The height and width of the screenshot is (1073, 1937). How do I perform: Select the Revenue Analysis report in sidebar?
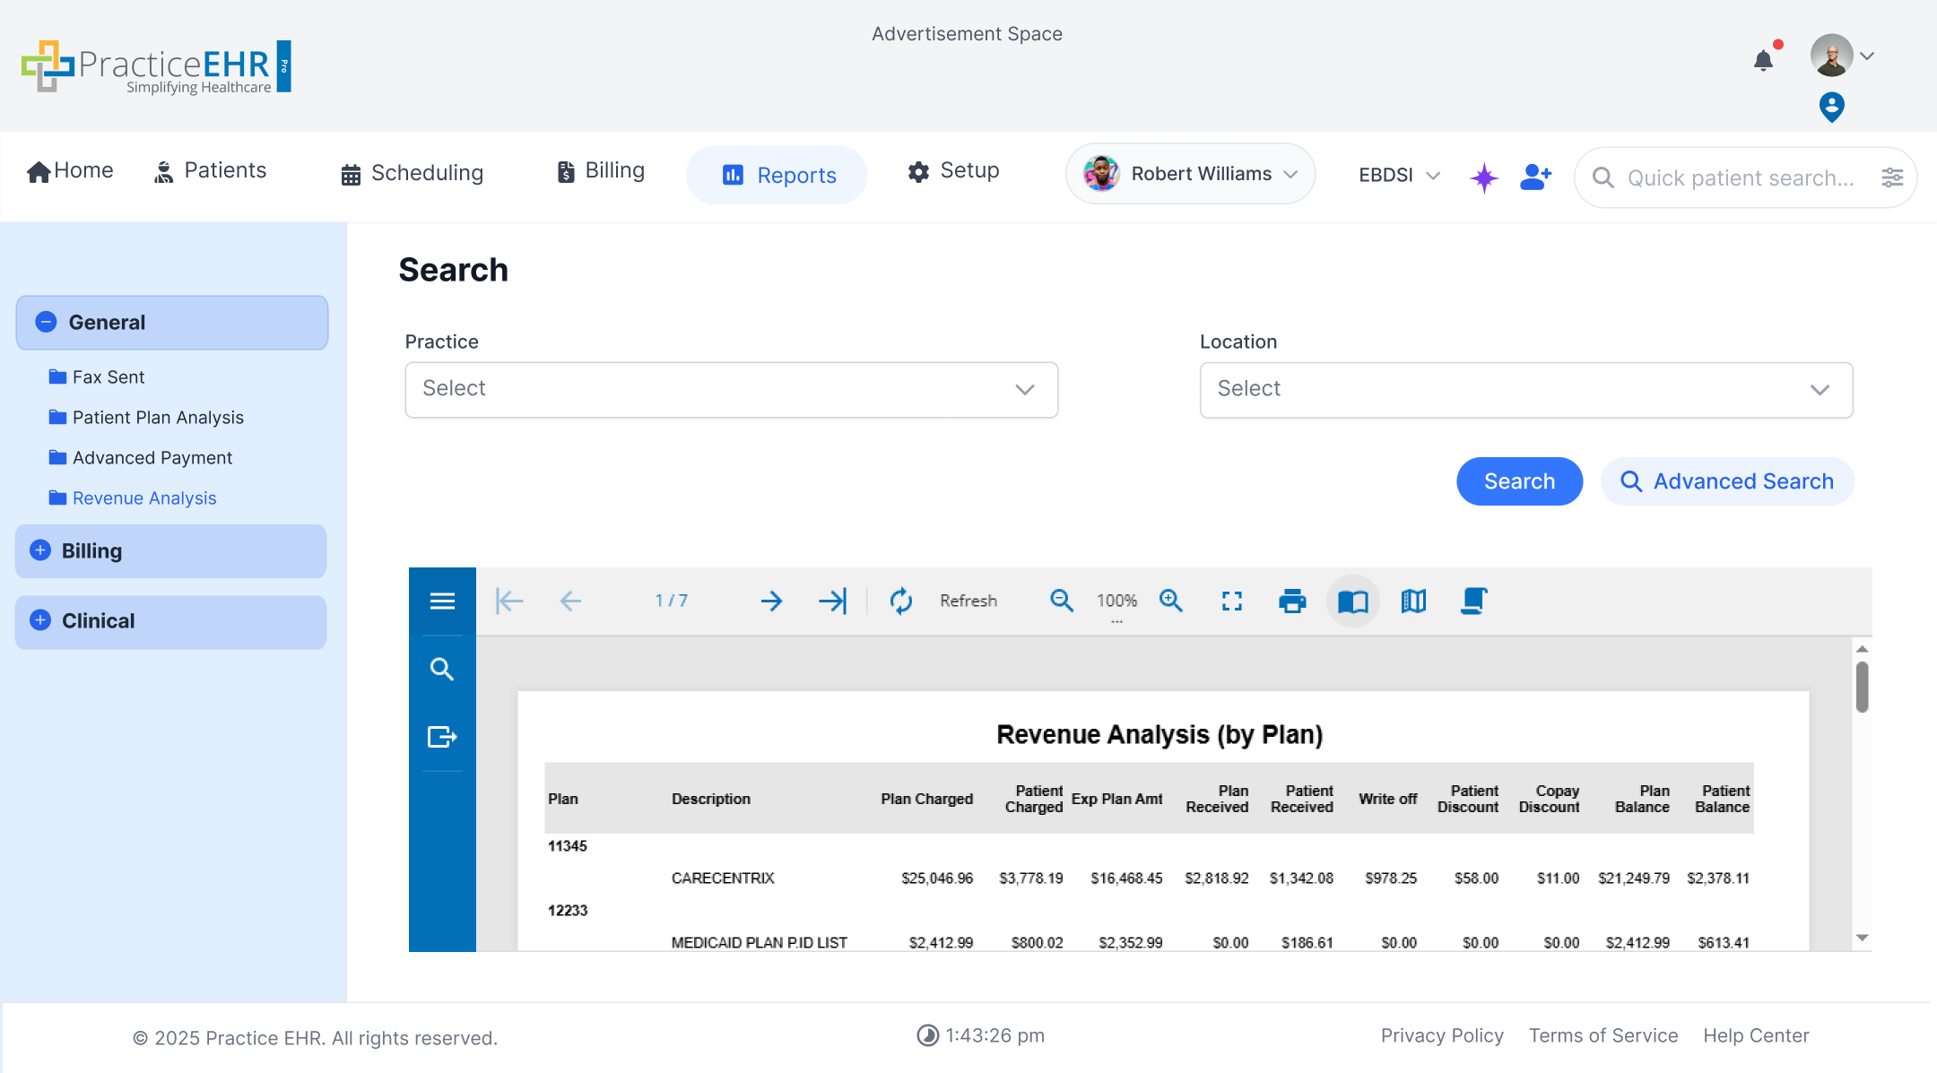(x=143, y=498)
